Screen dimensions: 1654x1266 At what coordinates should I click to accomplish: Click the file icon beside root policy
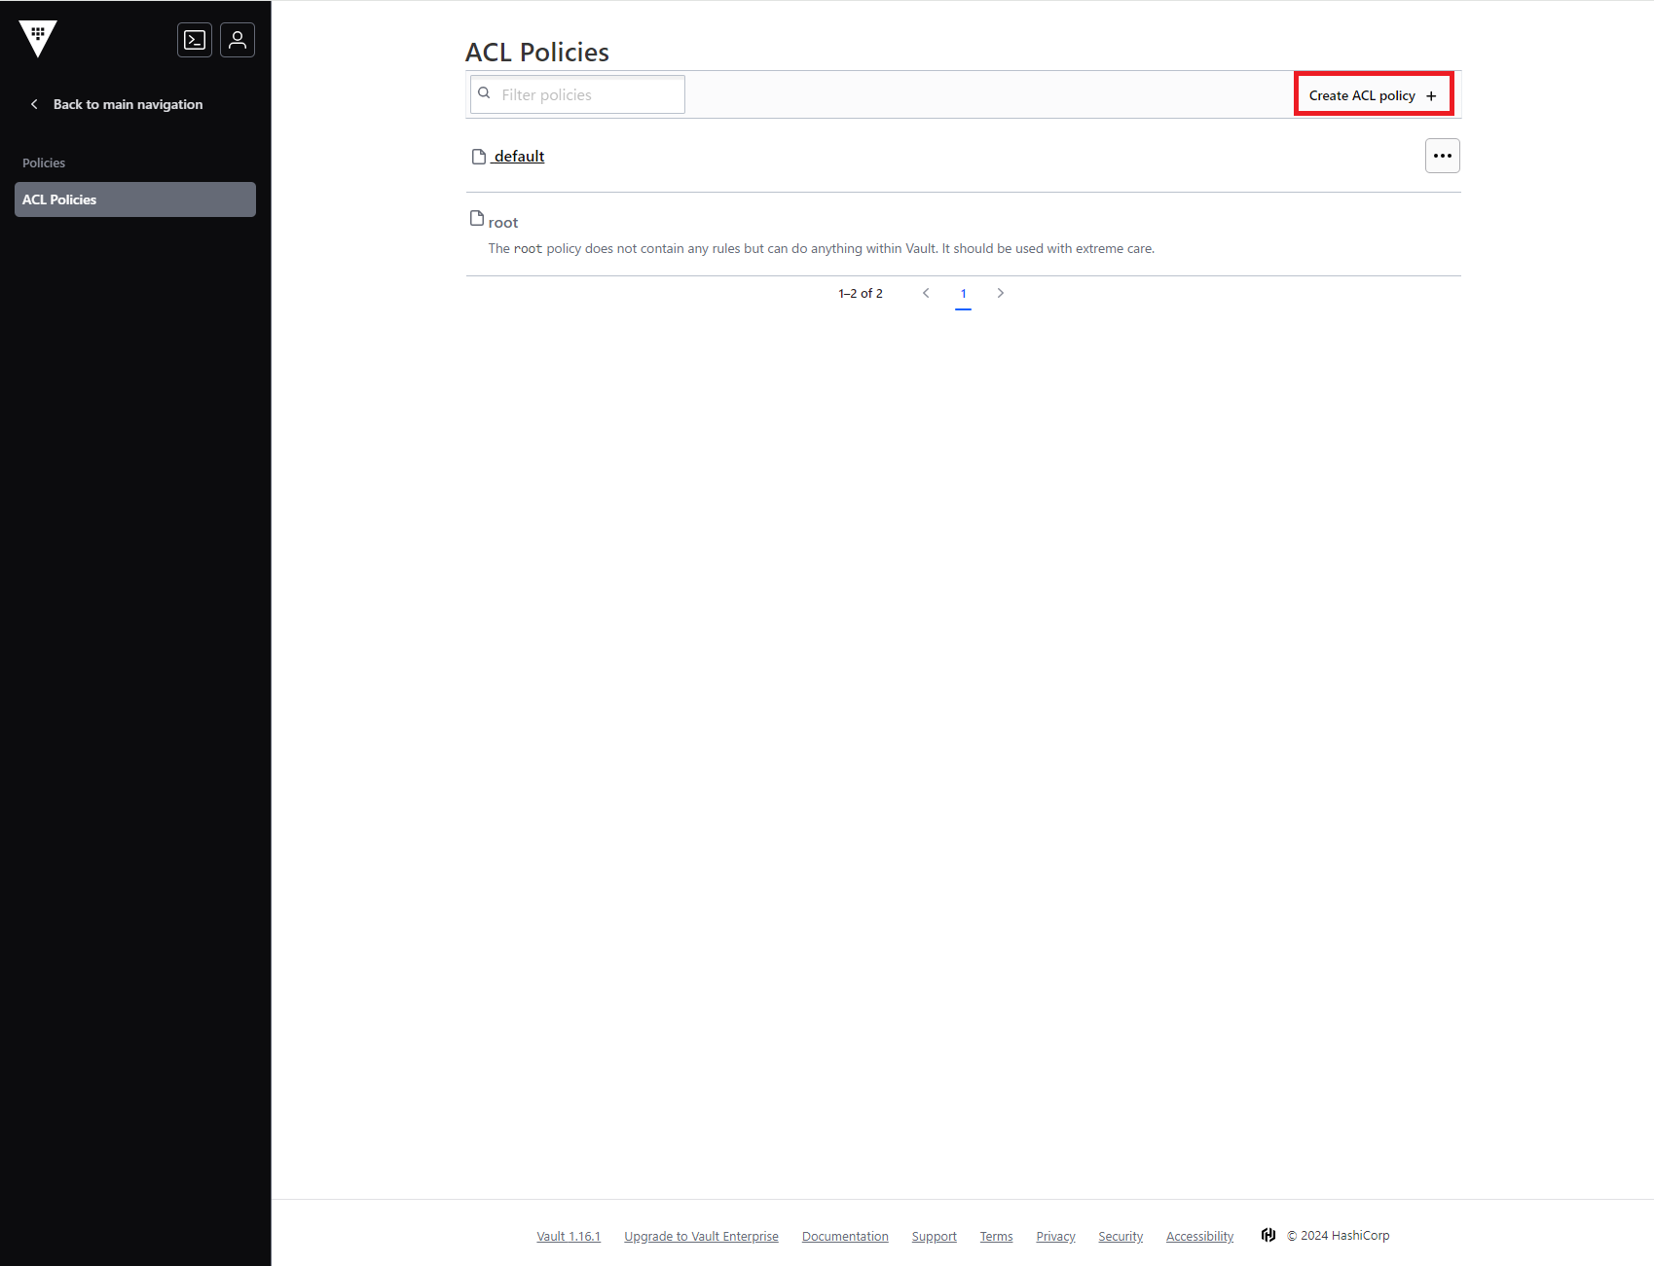[477, 218]
